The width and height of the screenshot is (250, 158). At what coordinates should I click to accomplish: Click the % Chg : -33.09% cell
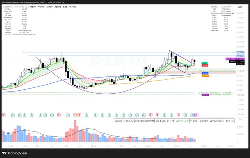click(199, 121)
